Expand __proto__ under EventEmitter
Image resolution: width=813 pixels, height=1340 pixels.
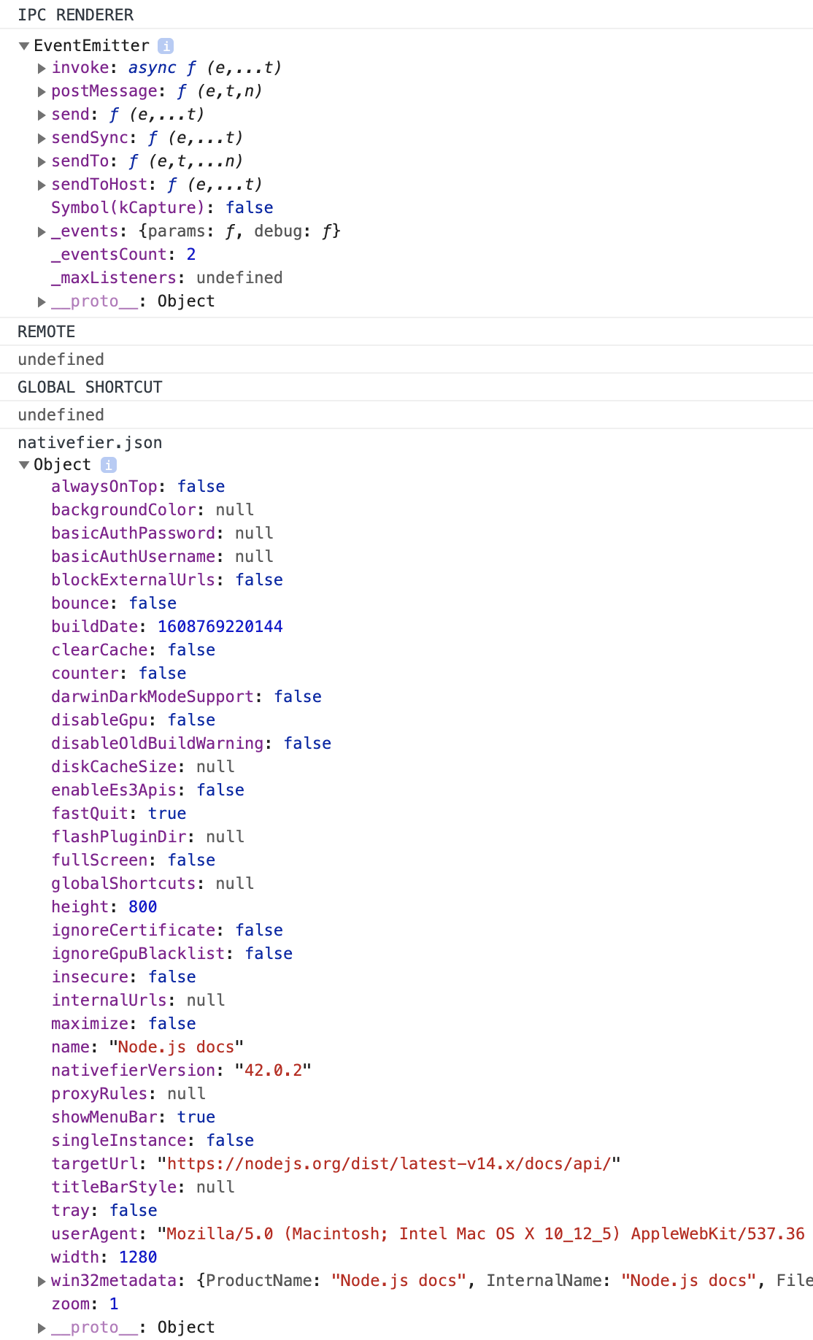(42, 302)
